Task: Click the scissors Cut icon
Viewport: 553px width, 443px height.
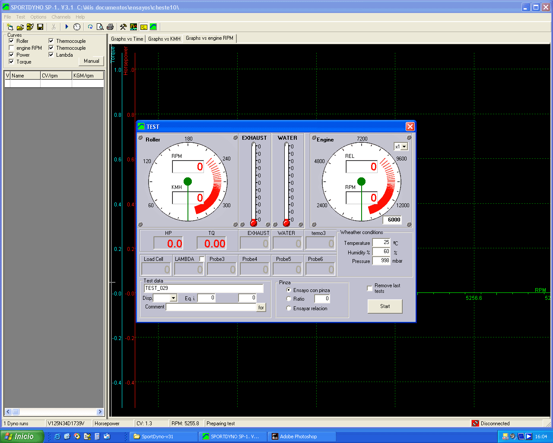Action: (x=54, y=27)
